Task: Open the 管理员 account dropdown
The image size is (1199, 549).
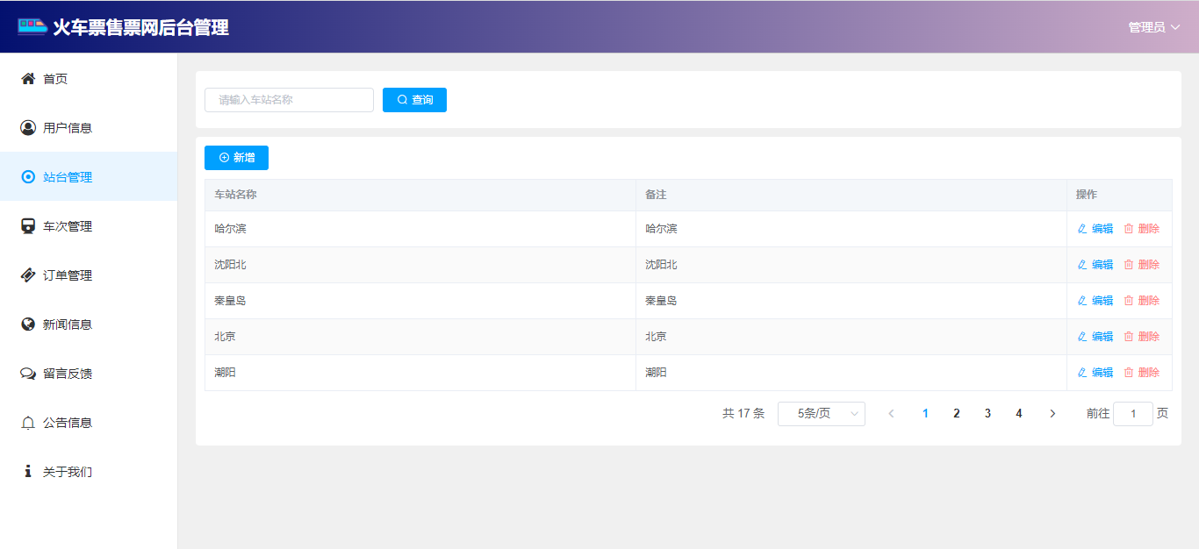Action: (x=1154, y=27)
